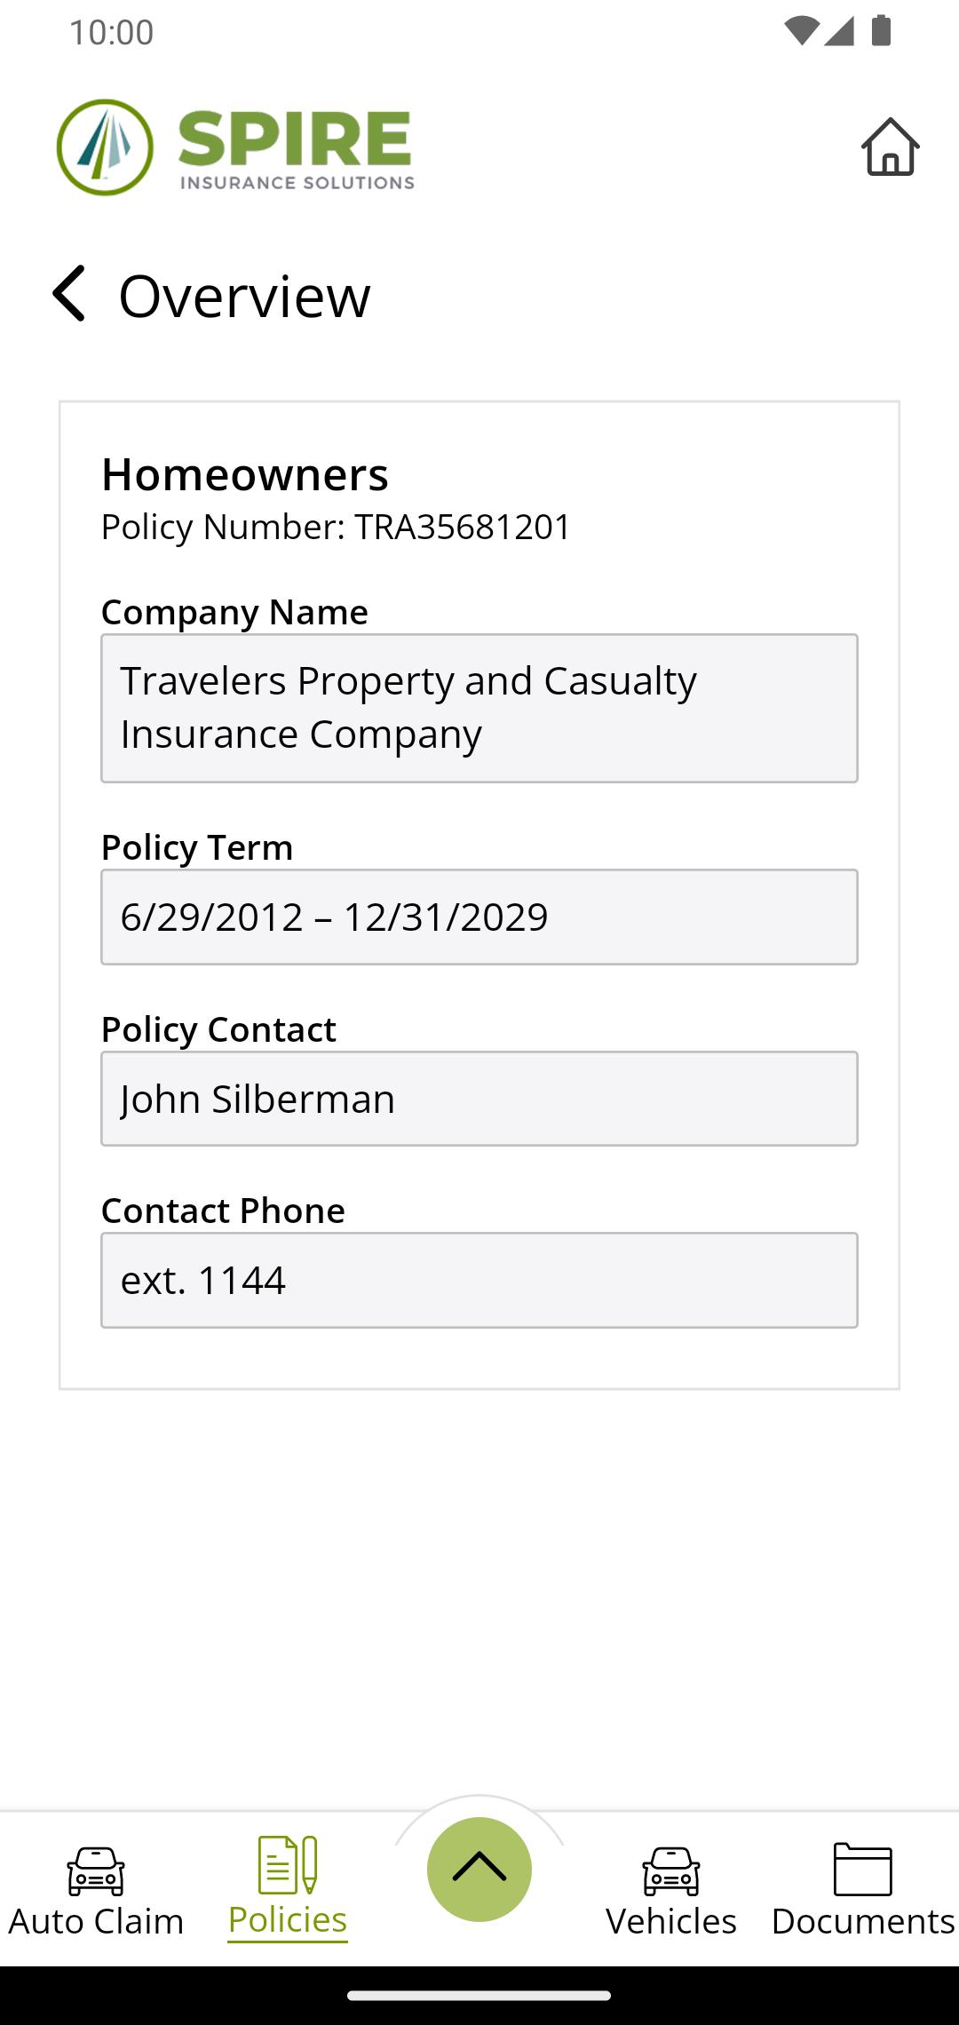Click the Company Name field

click(479, 708)
